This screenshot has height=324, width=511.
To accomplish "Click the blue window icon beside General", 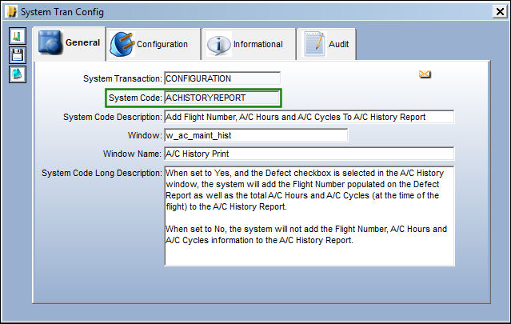I will coord(50,42).
